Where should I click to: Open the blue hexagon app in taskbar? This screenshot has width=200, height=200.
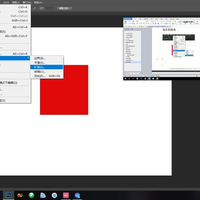click(77, 195)
